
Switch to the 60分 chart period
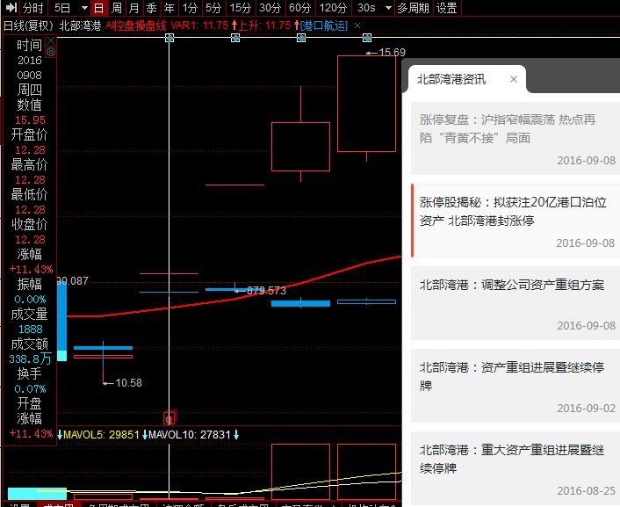299,8
